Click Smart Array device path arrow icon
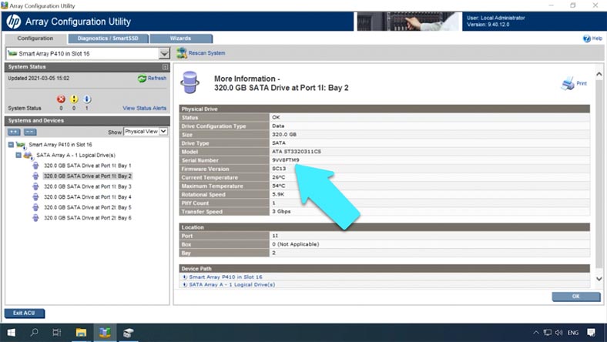This screenshot has width=607, height=342. [x=185, y=277]
